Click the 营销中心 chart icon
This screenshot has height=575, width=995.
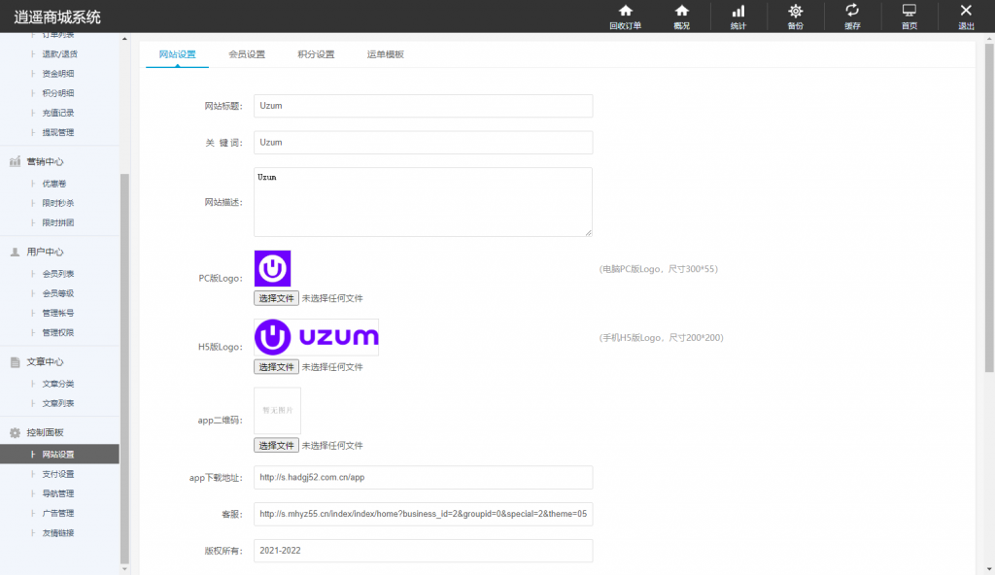click(15, 162)
